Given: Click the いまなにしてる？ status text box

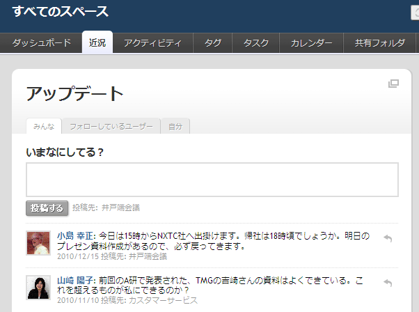Looking at the screenshot, I should [x=212, y=180].
